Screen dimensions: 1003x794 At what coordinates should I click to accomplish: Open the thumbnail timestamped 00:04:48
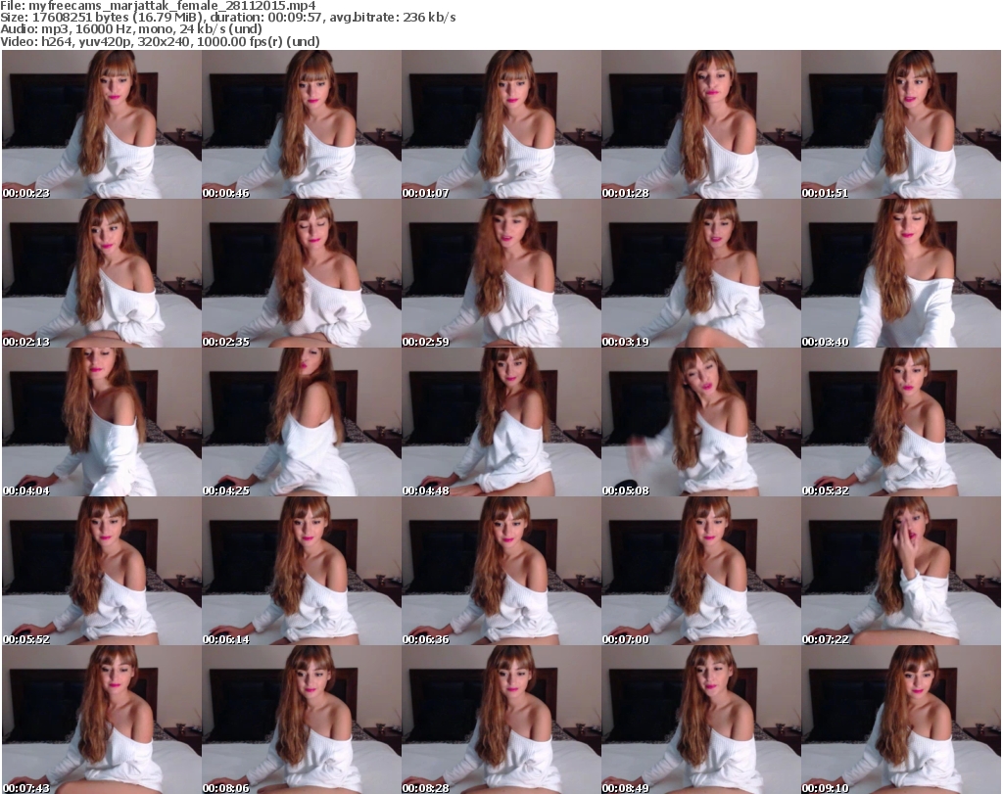[501, 422]
